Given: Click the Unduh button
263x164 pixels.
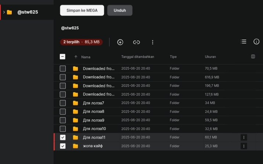Looking at the screenshot, I should 120,10.
